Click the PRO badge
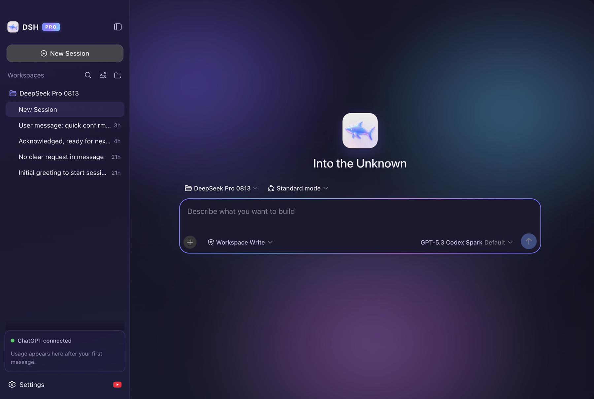594x399 pixels. [51, 27]
